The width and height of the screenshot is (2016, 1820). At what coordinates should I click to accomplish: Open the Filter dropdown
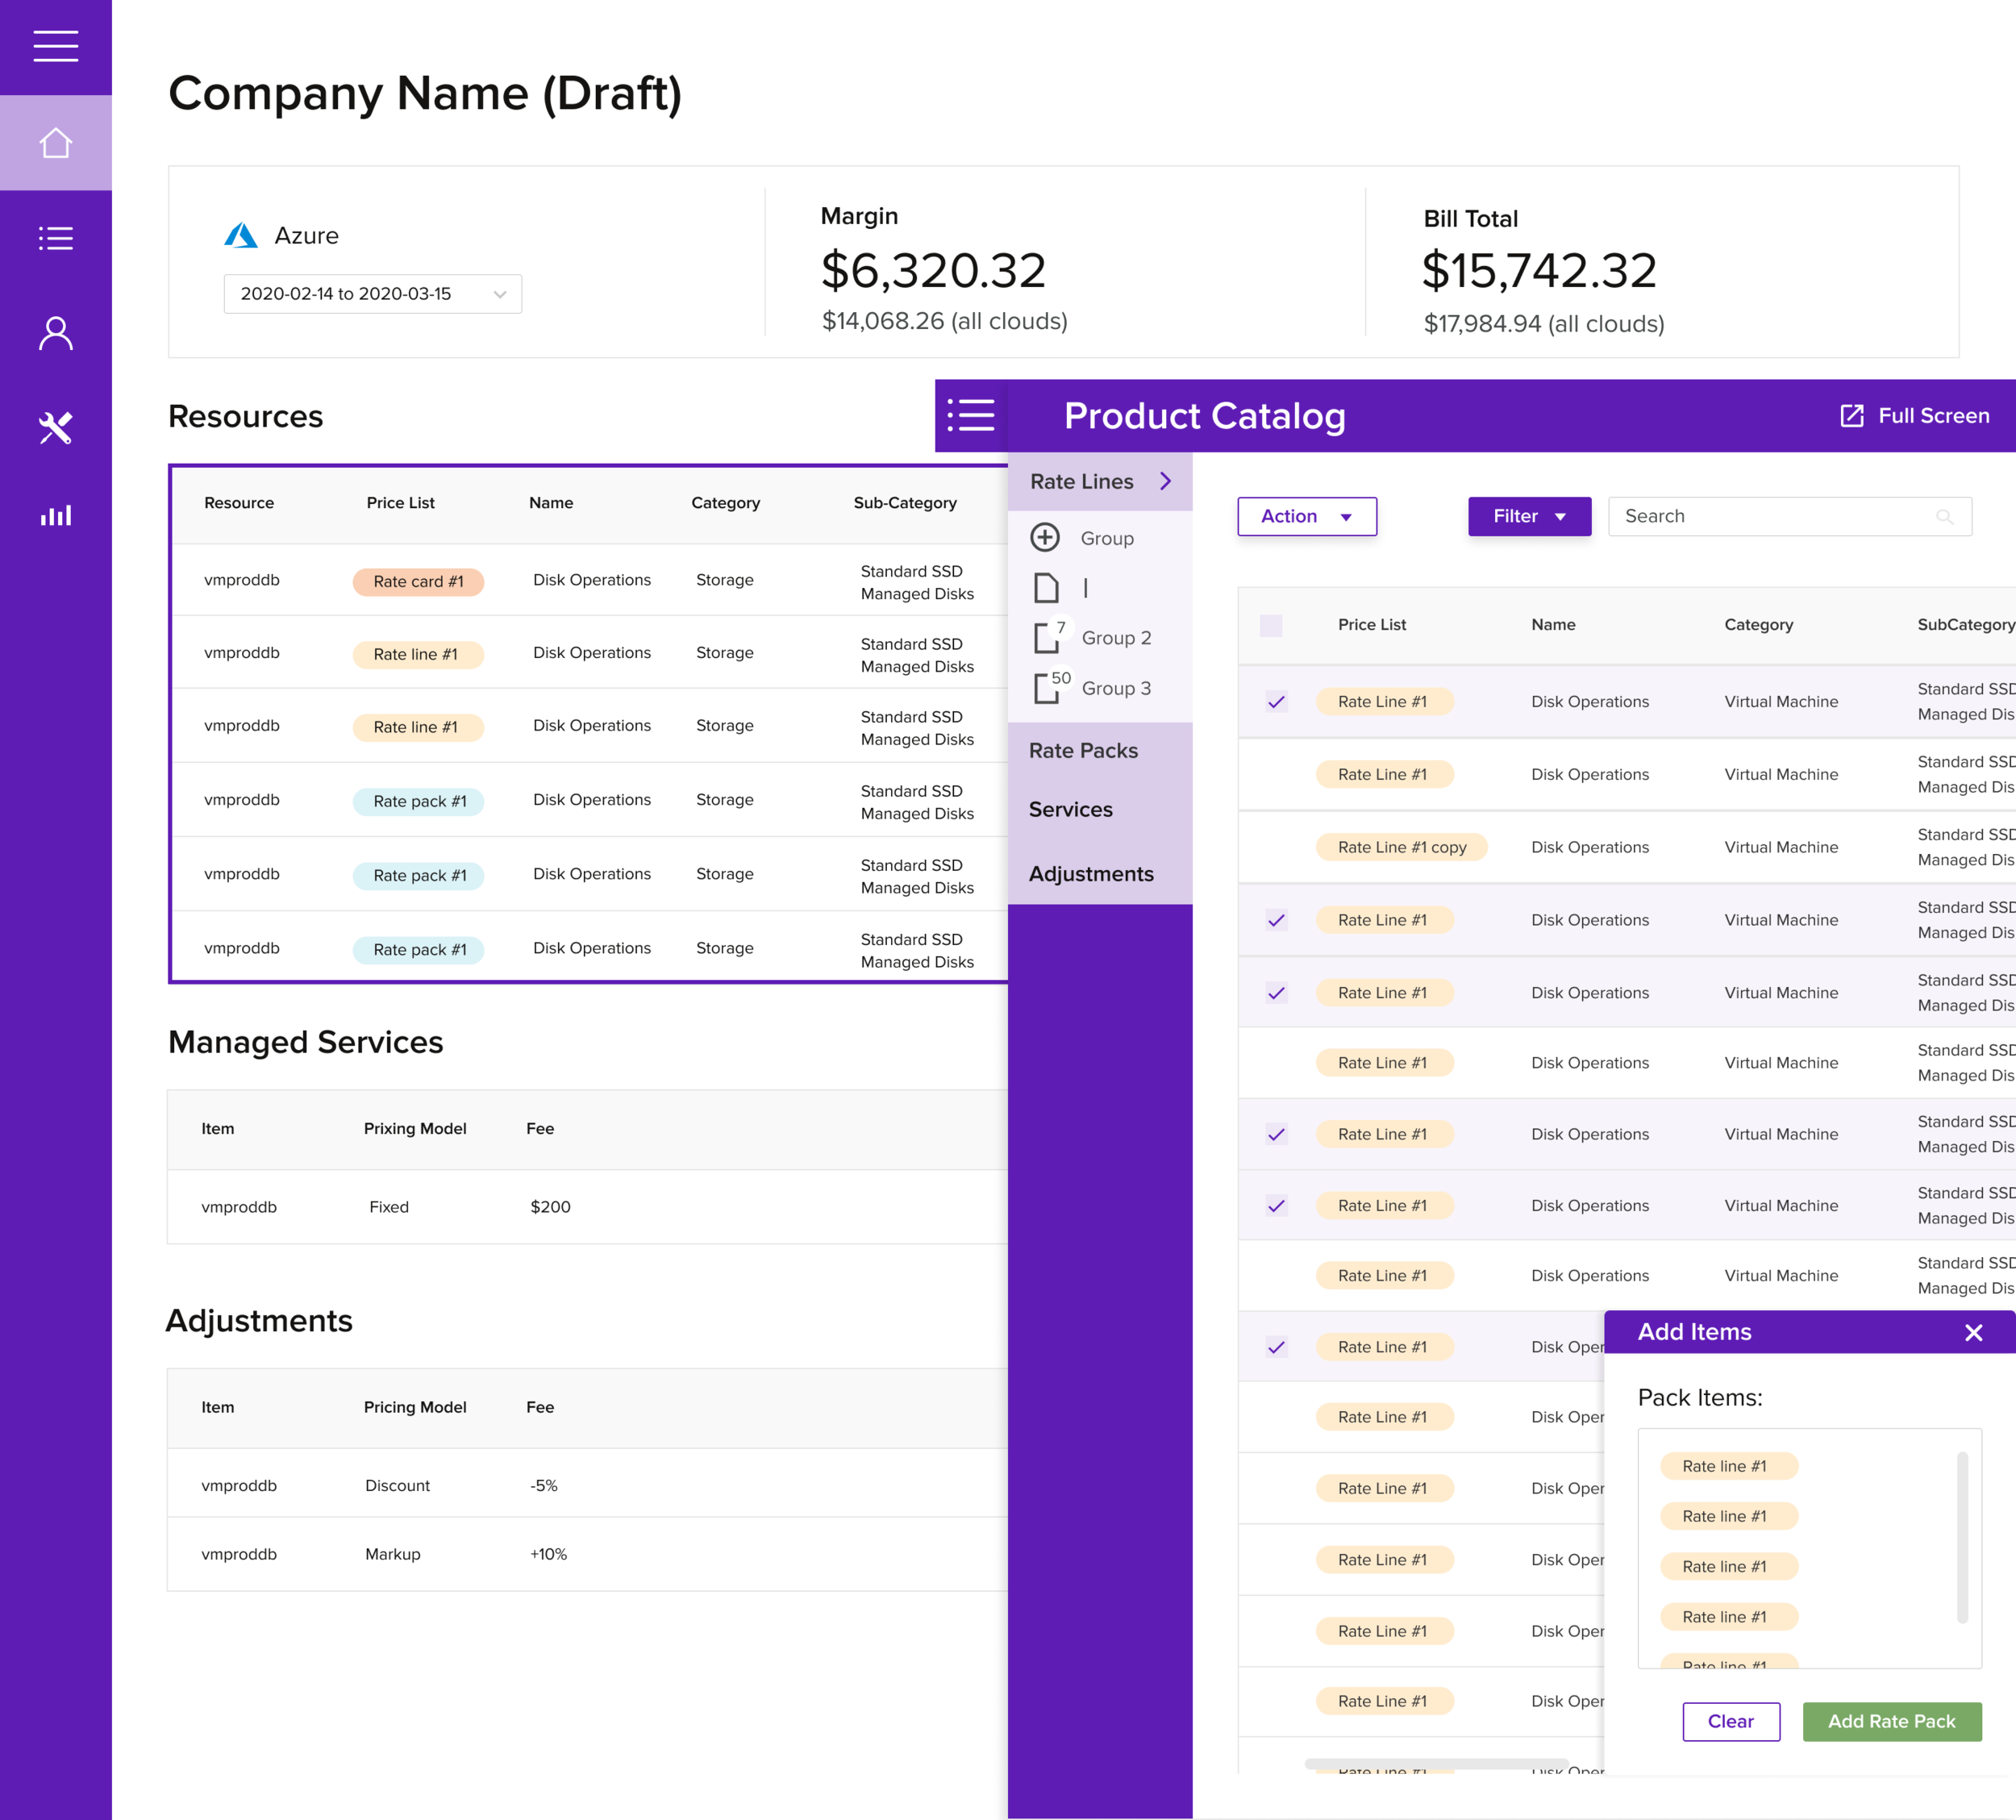point(1528,516)
